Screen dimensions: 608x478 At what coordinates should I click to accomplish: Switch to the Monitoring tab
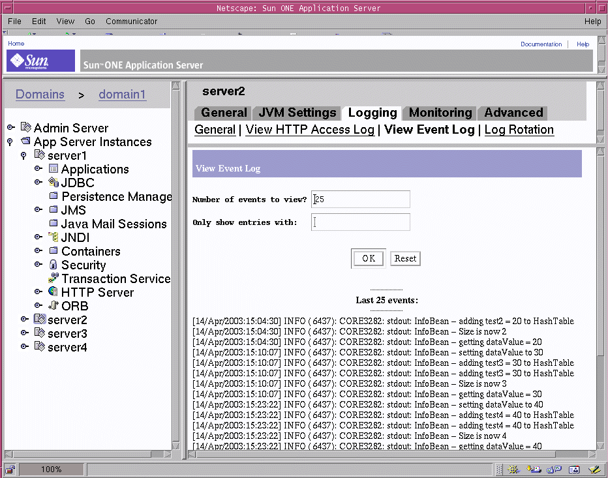point(440,113)
